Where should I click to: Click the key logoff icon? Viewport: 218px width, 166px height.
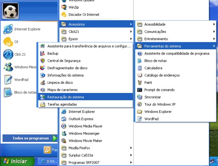(x=48, y=150)
